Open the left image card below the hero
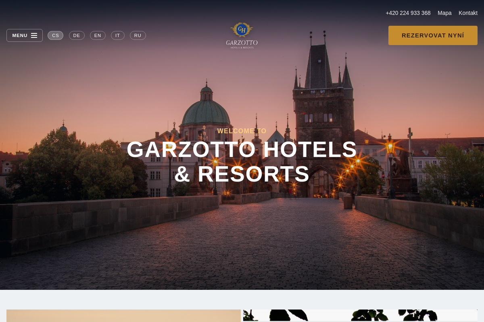Viewport: 484px width, 322px height. (123, 316)
